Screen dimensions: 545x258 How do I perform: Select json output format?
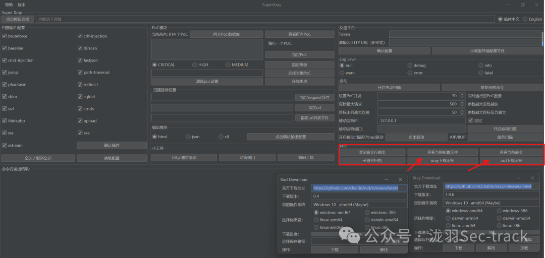coord(188,137)
